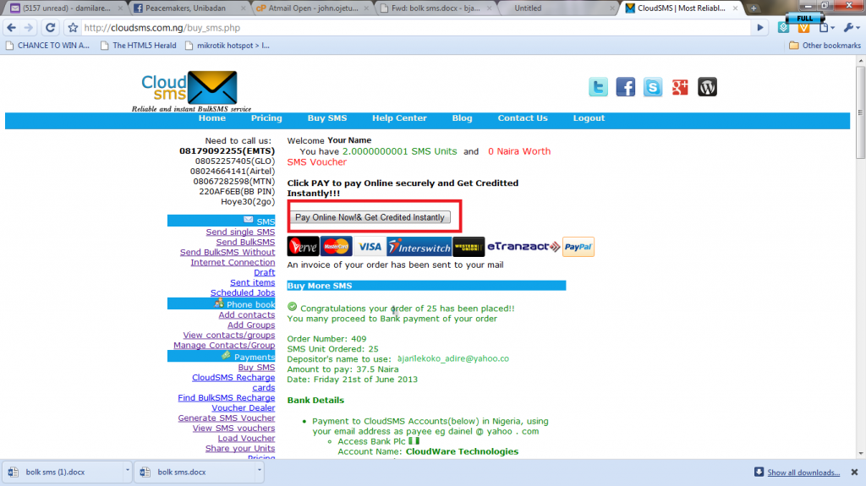Screen dimensions: 866x486
Task: Open the WordPress blog icon
Action: 708,87
